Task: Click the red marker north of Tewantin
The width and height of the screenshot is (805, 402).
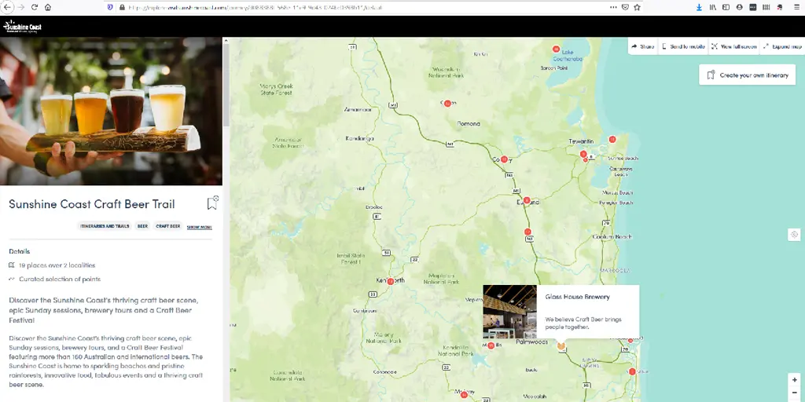Action: [612, 139]
